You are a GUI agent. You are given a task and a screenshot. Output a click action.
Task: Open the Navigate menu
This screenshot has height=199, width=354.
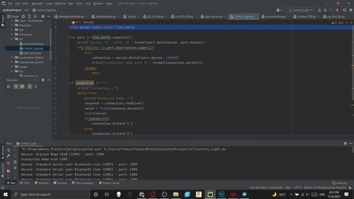tap(37, 4)
